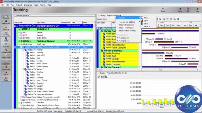The width and height of the screenshot is (202, 113).
Task: Collapse the Health Care node
Action: tap(19, 44)
